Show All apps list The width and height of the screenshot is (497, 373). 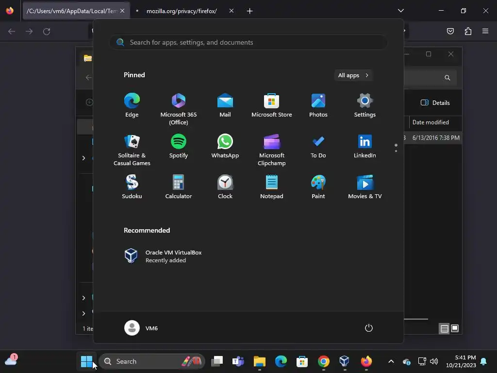point(353,75)
